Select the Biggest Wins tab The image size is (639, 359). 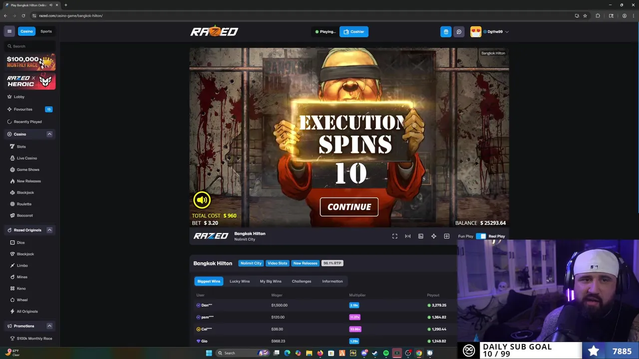pos(209,281)
